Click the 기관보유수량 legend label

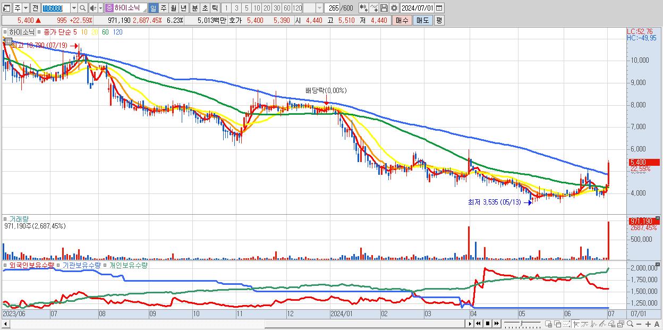pyautogui.click(x=83, y=264)
